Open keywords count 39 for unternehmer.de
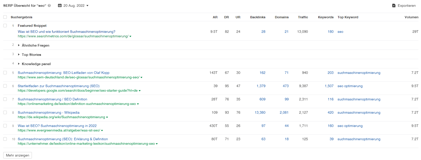421x160 pixels. click(332, 139)
